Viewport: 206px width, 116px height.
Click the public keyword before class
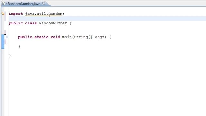(x=16, y=23)
